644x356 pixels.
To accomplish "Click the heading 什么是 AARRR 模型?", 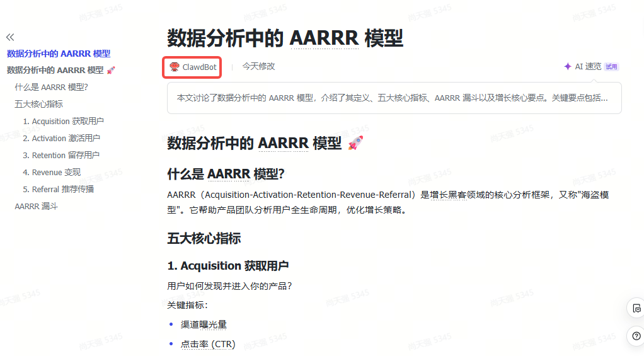I will click(226, 174).
